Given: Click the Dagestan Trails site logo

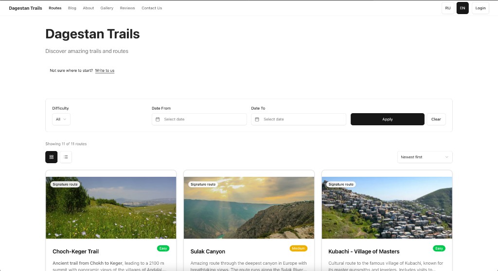Looking at the screenshot, I should (x=25, y=8).
